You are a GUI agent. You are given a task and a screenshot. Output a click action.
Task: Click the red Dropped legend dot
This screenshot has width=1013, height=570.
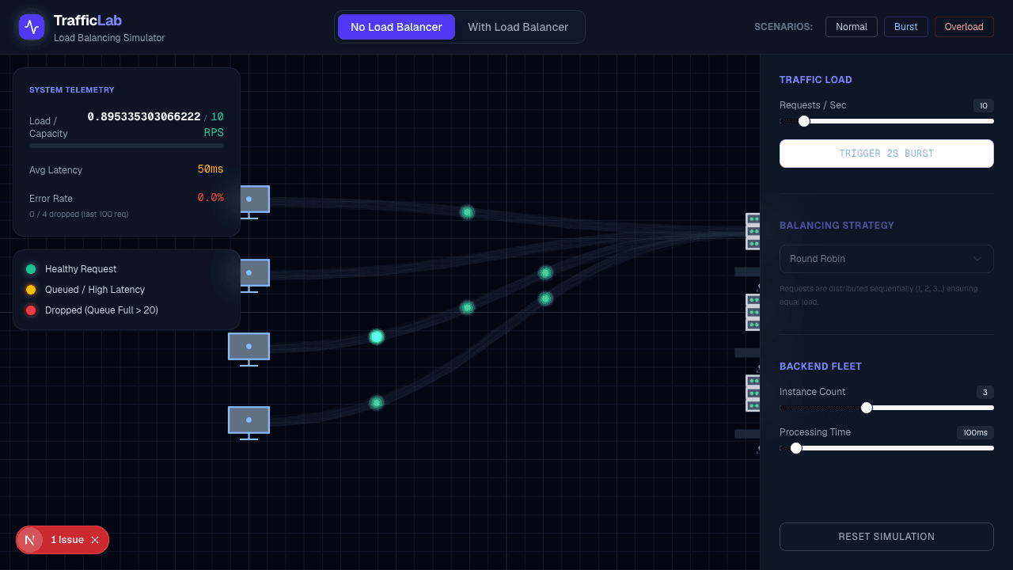pyautogui.click(x=31, y=310)
